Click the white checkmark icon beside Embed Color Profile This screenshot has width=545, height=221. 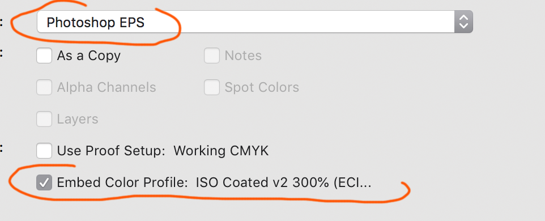pos(44,182)
